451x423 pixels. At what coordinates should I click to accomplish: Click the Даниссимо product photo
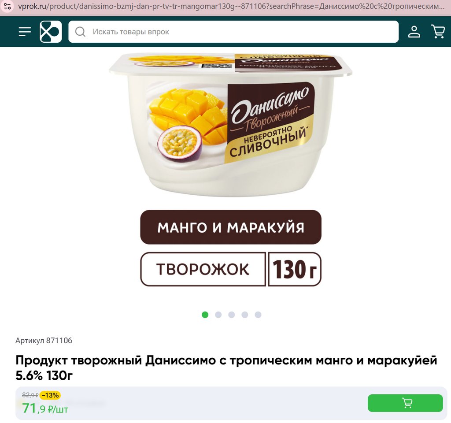231,125
